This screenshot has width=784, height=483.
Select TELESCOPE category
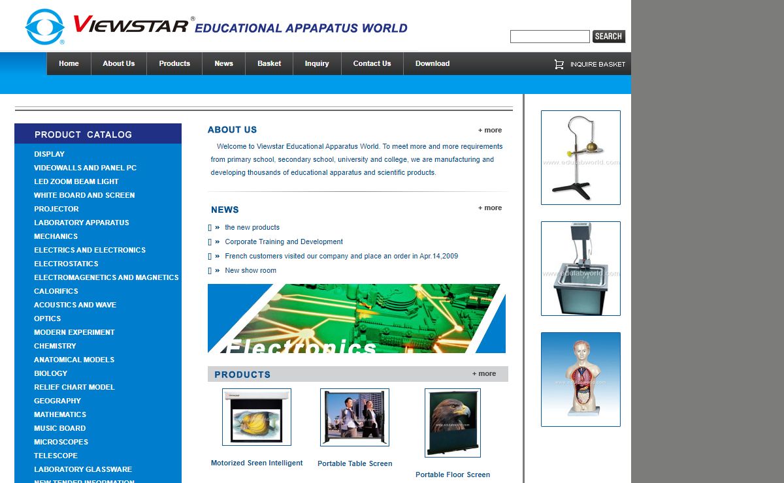coord(56,456)
